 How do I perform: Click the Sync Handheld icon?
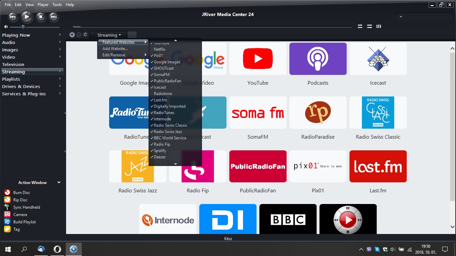click(7, 207)
